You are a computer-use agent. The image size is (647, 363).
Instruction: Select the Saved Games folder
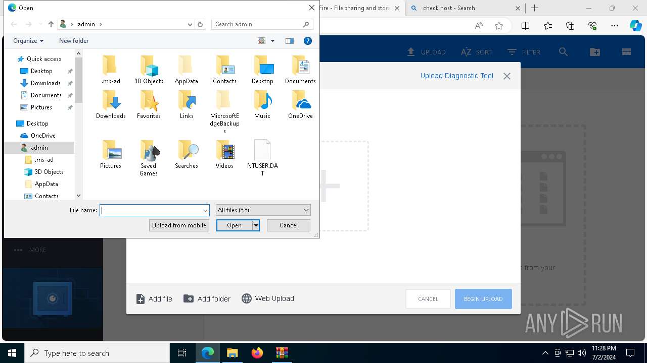point(149,158)
